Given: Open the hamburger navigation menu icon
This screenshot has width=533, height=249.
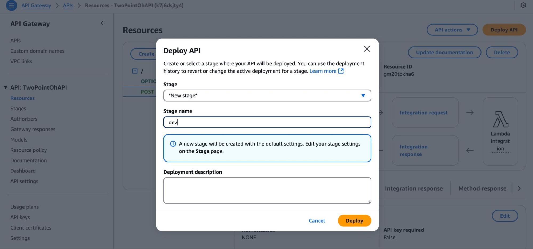Looking at the screenshot, I should [11, 5].
